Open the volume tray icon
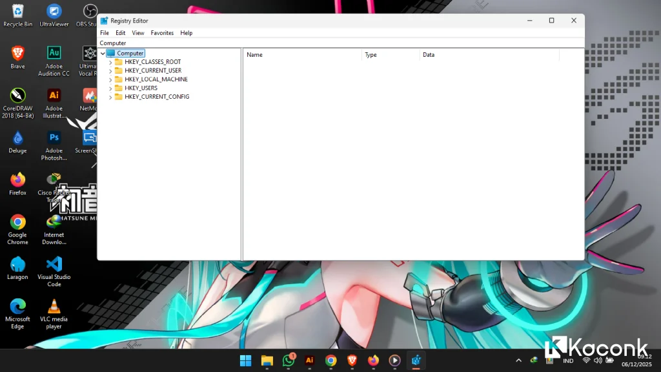 pyautogui.click(x=598, y=360)
